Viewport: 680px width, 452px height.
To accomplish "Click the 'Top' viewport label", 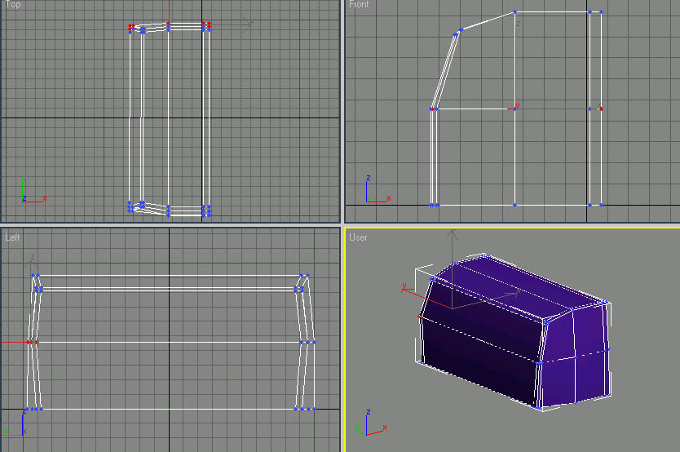I will [13, 4].
